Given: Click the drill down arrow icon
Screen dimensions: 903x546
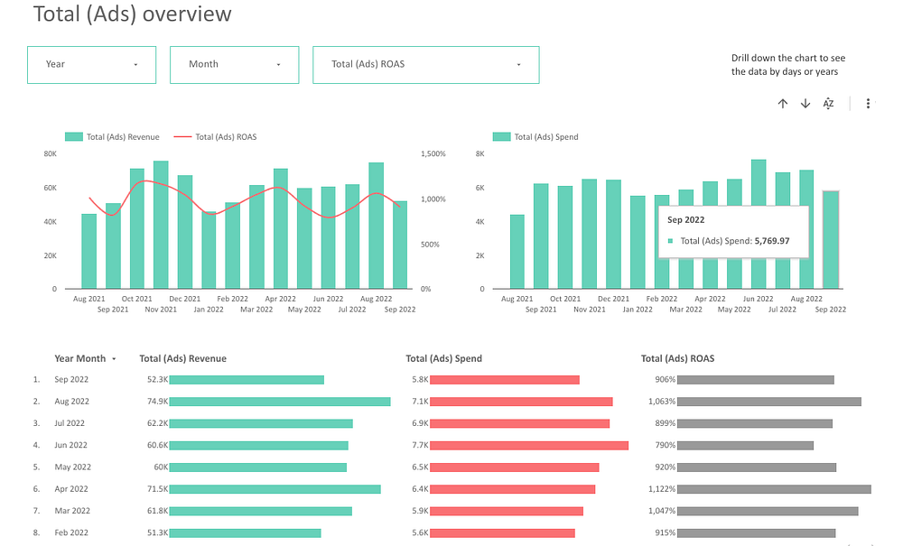Looking at the screenshot, I should pos(805,104).
